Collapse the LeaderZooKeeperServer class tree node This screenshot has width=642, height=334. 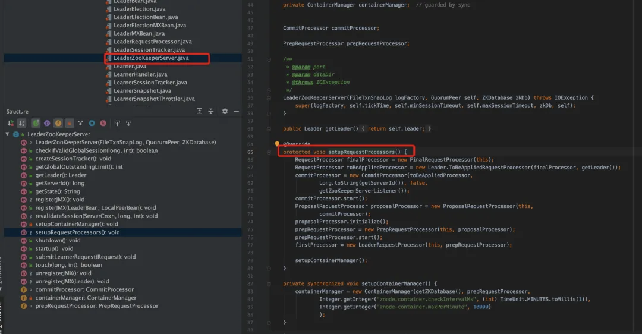pyautogui.click(x=7, y=134)
